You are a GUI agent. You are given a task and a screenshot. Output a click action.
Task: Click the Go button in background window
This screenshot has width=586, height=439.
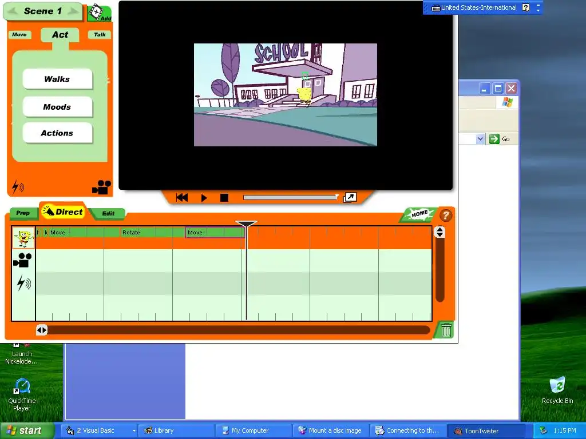click(500, 139)
